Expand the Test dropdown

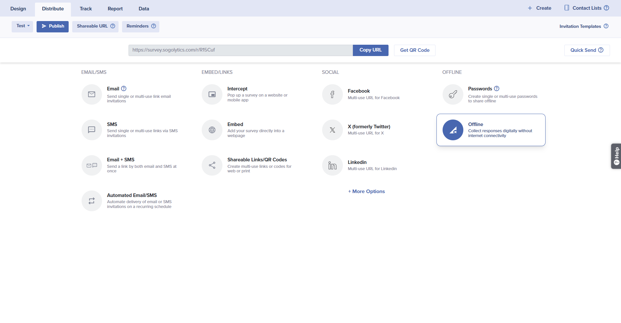pyautogui.click(x=22, y=26)
